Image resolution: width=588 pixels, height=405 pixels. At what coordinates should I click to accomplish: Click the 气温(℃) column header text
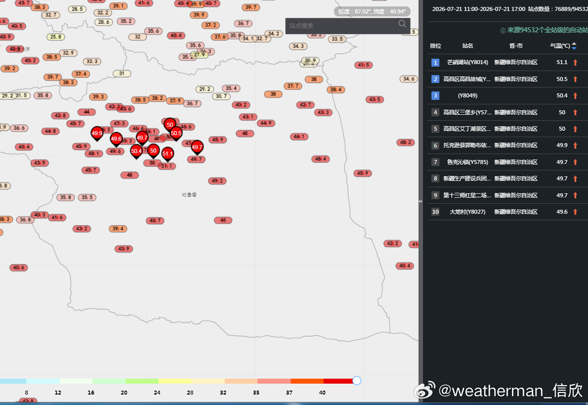click(560, 46)
